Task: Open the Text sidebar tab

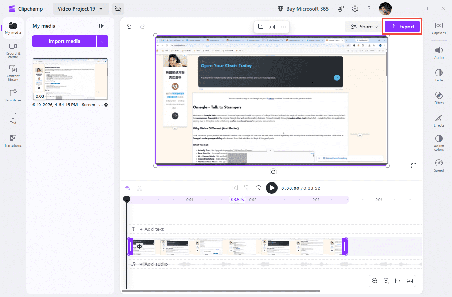Action: pyautogui.click(x=13, y=119)
